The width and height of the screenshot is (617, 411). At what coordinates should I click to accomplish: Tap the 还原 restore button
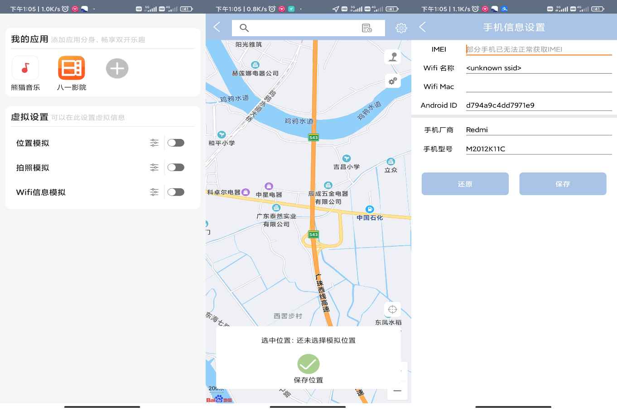coord(465,184)
